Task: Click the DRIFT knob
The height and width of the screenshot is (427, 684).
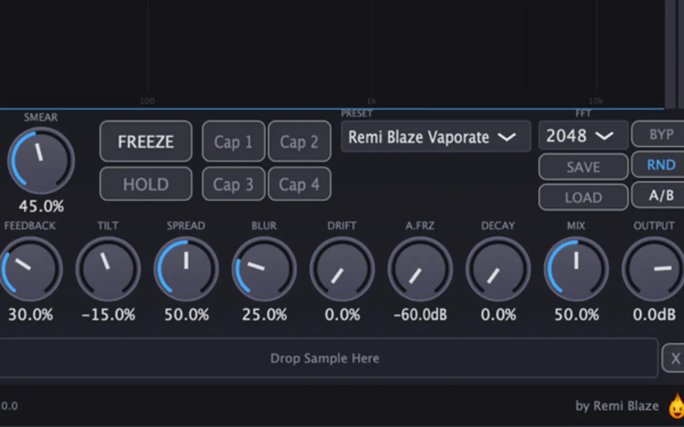Action: click(x=342, y=270)
